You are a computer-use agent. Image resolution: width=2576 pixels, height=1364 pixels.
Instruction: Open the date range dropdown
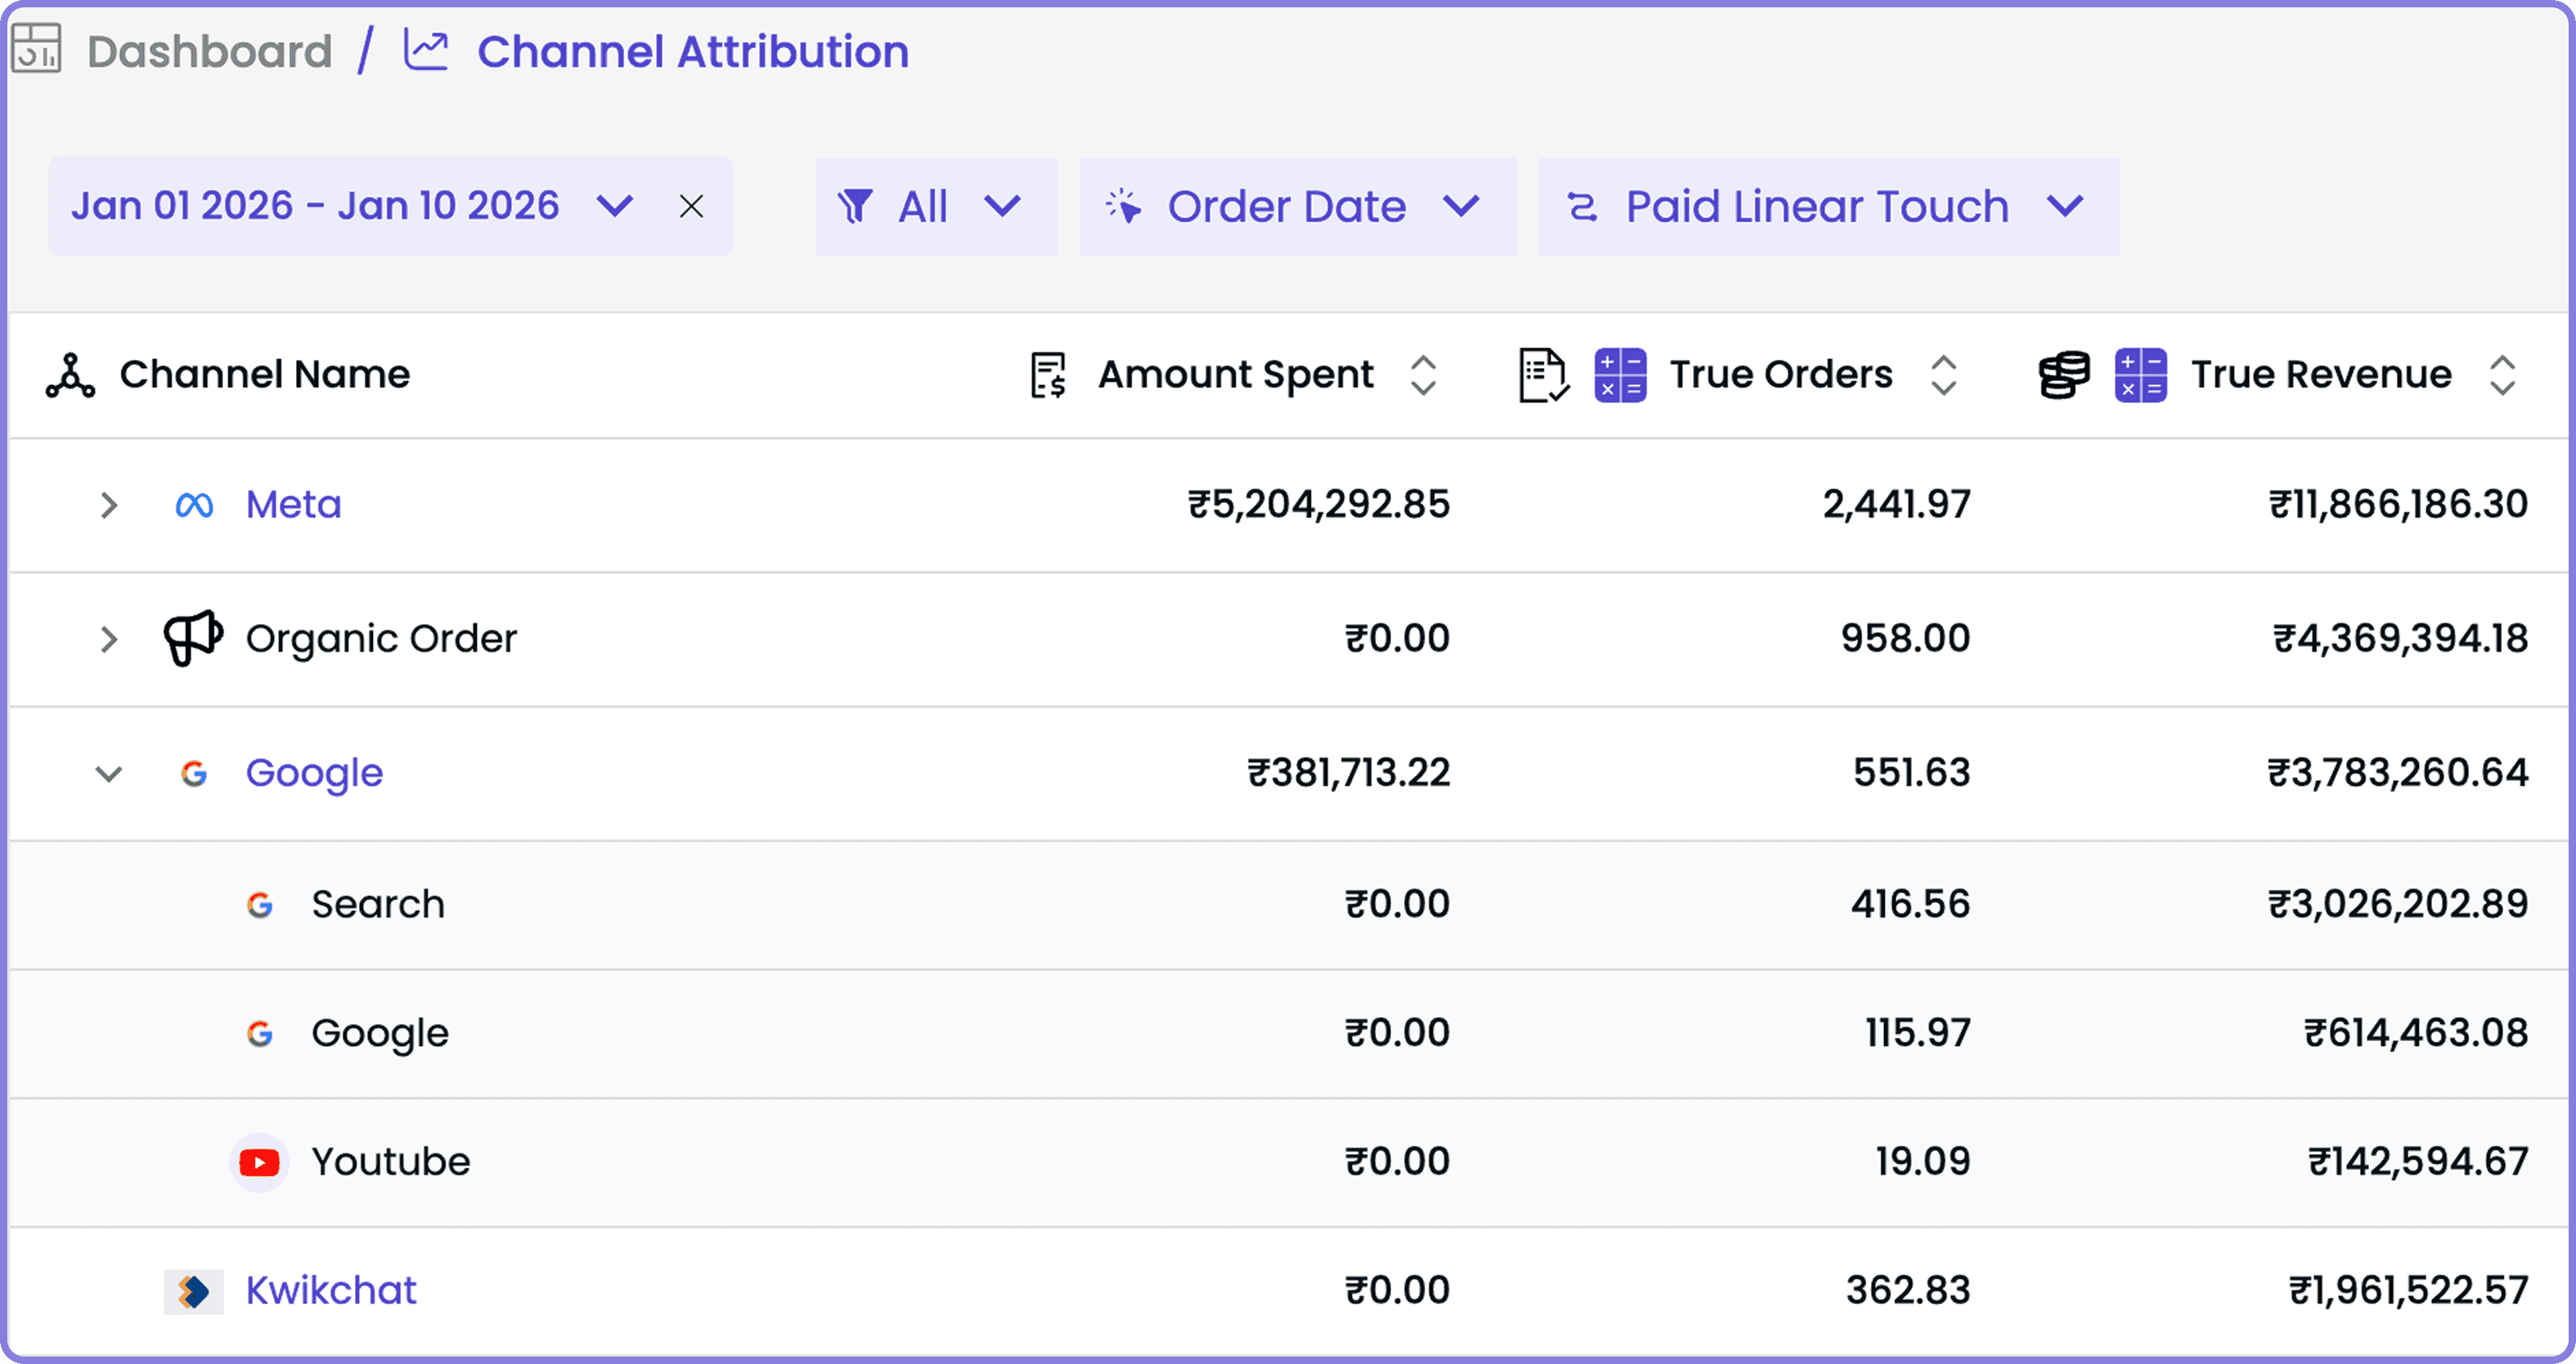[x=614, y=206]
